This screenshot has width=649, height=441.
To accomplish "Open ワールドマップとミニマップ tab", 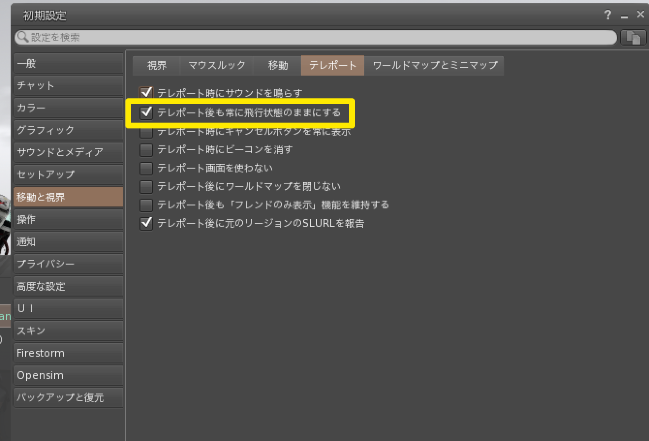I will click(434, 65).
